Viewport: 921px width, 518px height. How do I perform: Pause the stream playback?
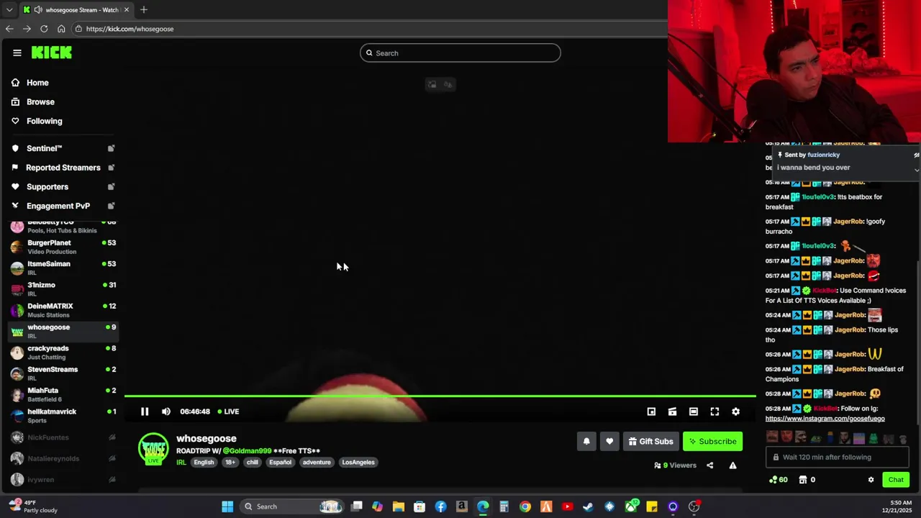click(x=145, y=412)
